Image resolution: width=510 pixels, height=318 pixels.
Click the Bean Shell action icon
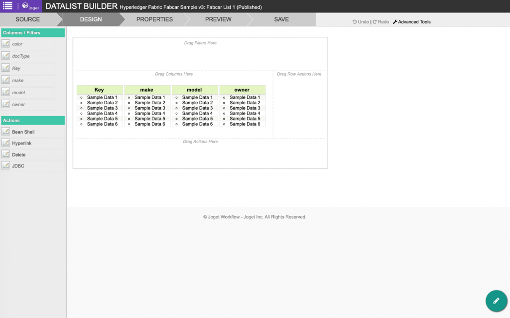coord(6,132)
